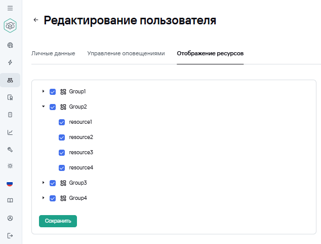Switch to Личные данные tab
Image resolution: width=321 pixels, height=244 pixels.
coord(53,53)
